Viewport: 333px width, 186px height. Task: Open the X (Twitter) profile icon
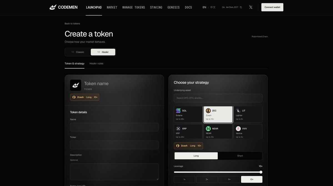coord(251,7)
